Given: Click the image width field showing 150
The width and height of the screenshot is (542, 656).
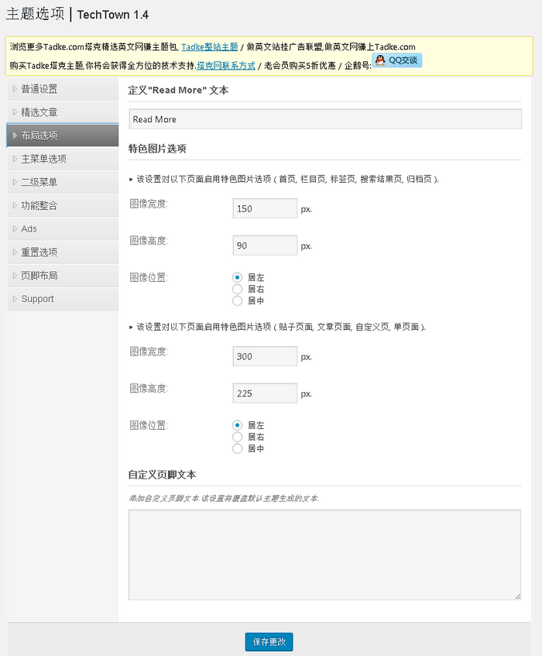Looking at the screenshot, I should pos(265,208).
